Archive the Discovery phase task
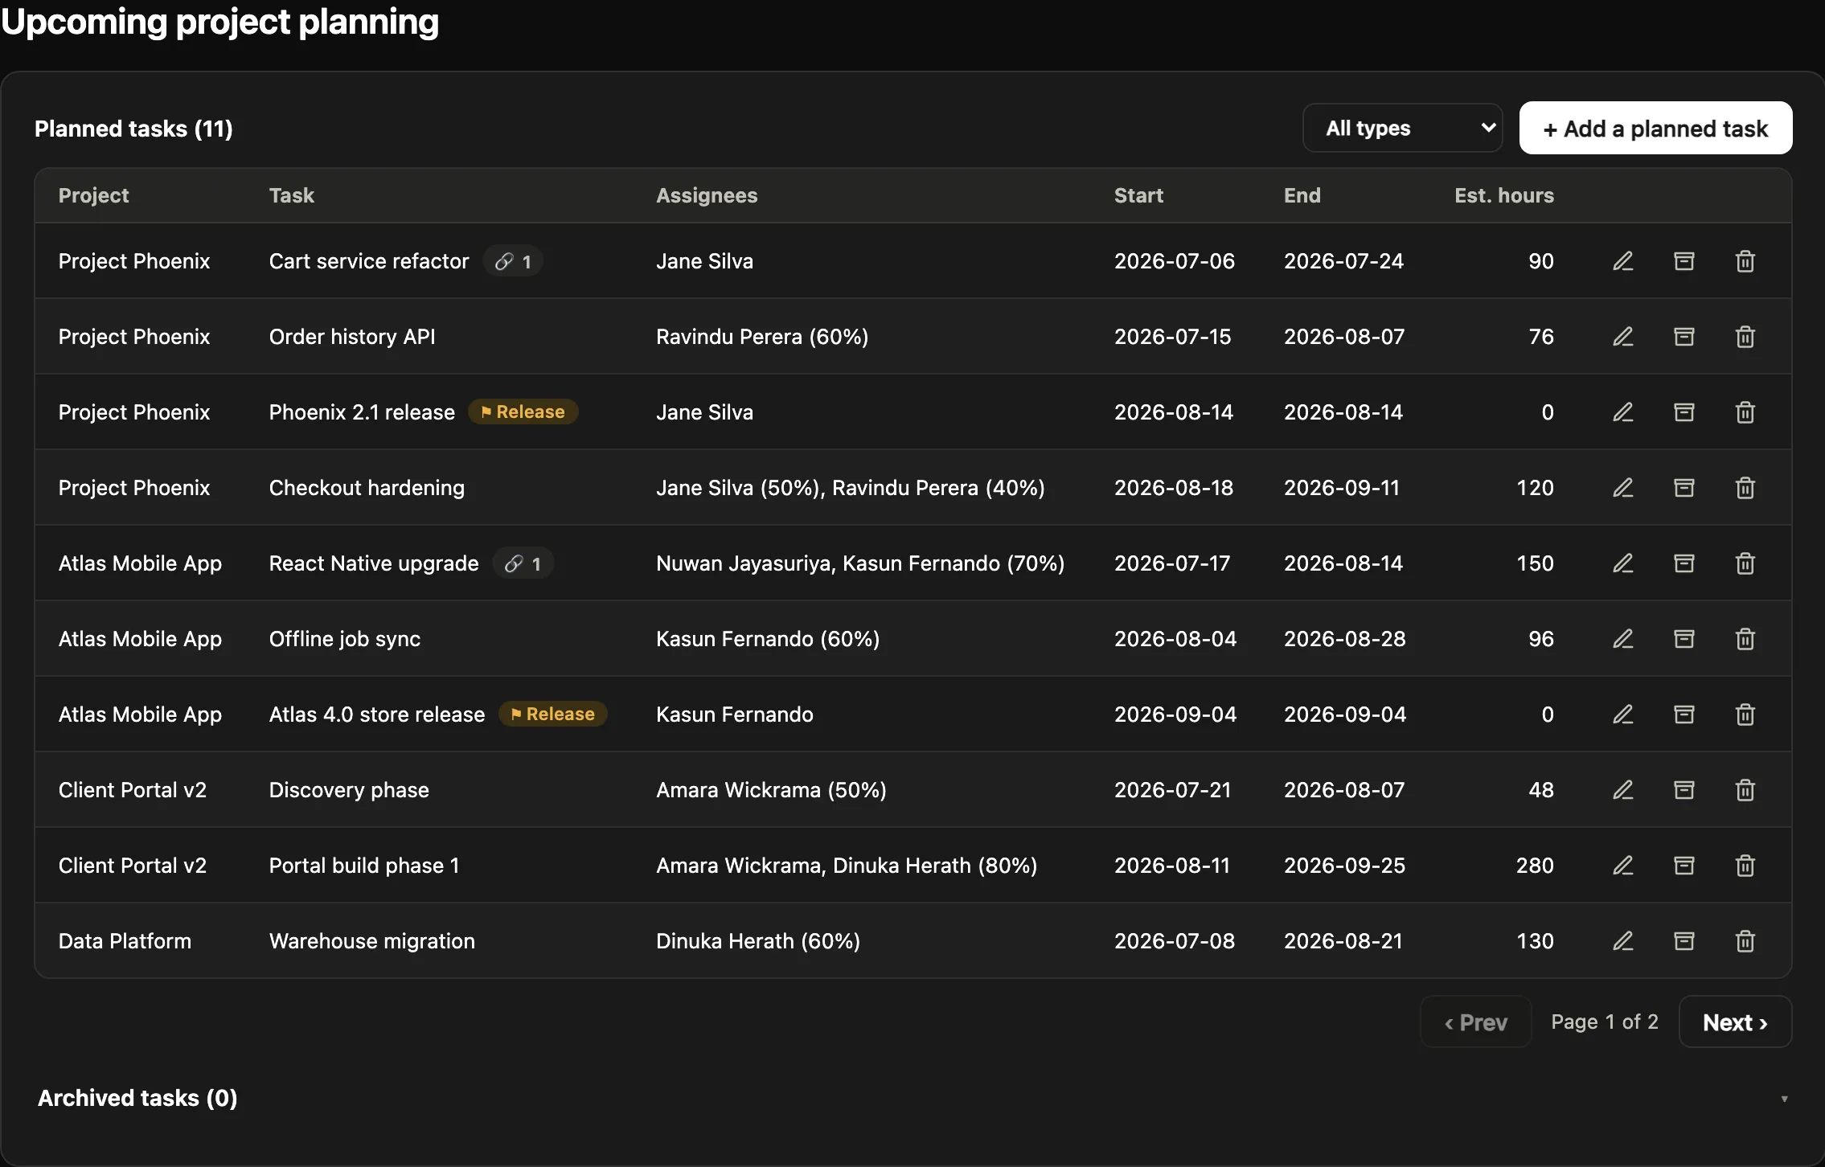 pyautogui.click(x=1684, y=790)
